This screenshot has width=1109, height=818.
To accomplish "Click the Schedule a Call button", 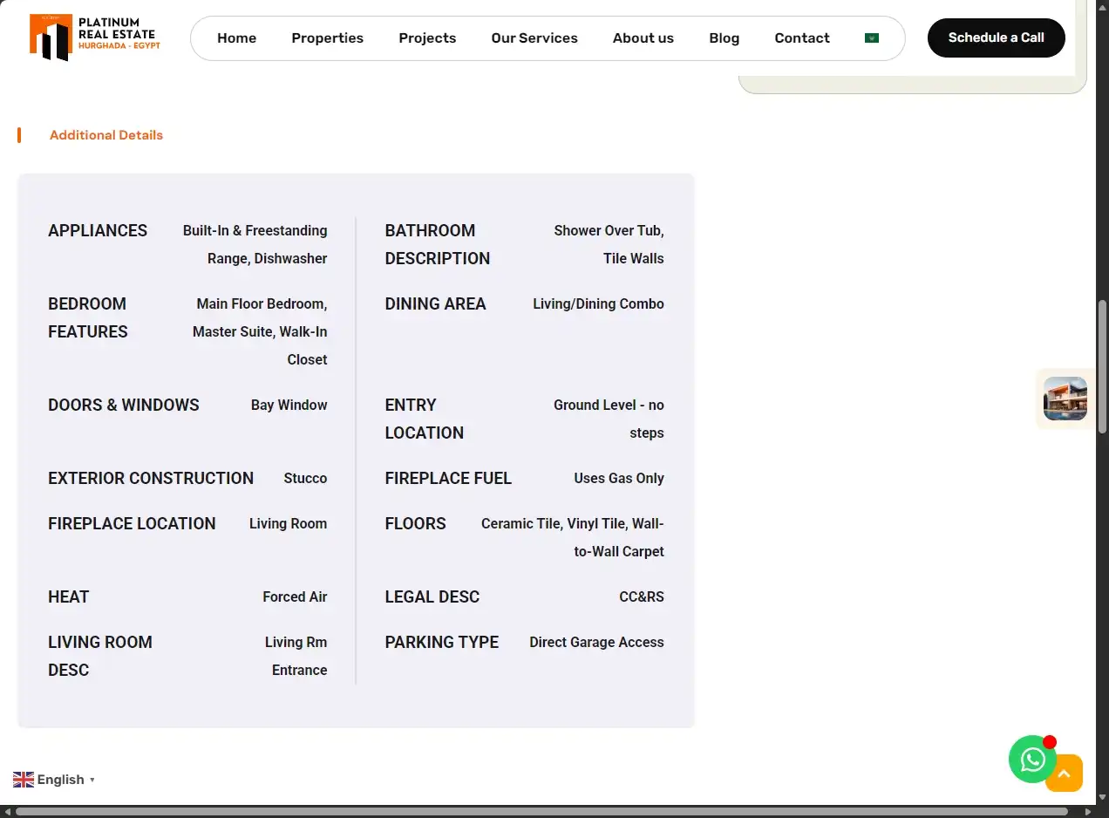I will [x=996, y=38].
